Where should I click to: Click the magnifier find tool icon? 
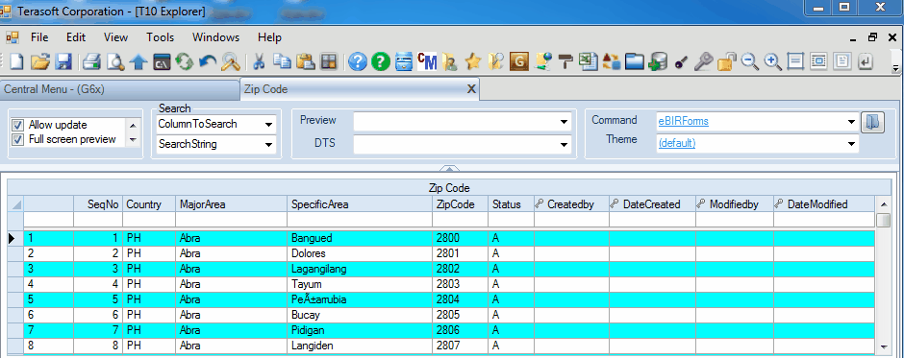point(231,61)
